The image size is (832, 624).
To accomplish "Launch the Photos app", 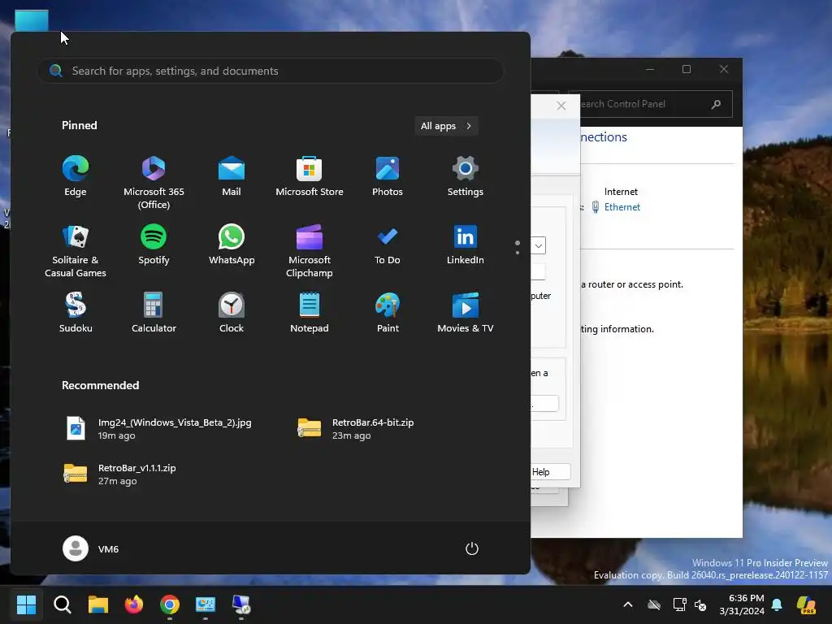I will click(388, 176).
